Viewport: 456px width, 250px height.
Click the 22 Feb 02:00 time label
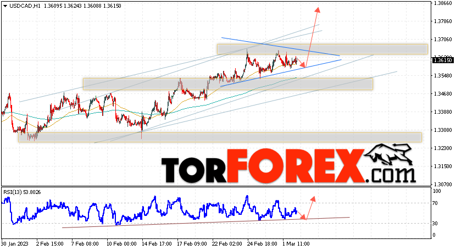[x=227, y=243]
